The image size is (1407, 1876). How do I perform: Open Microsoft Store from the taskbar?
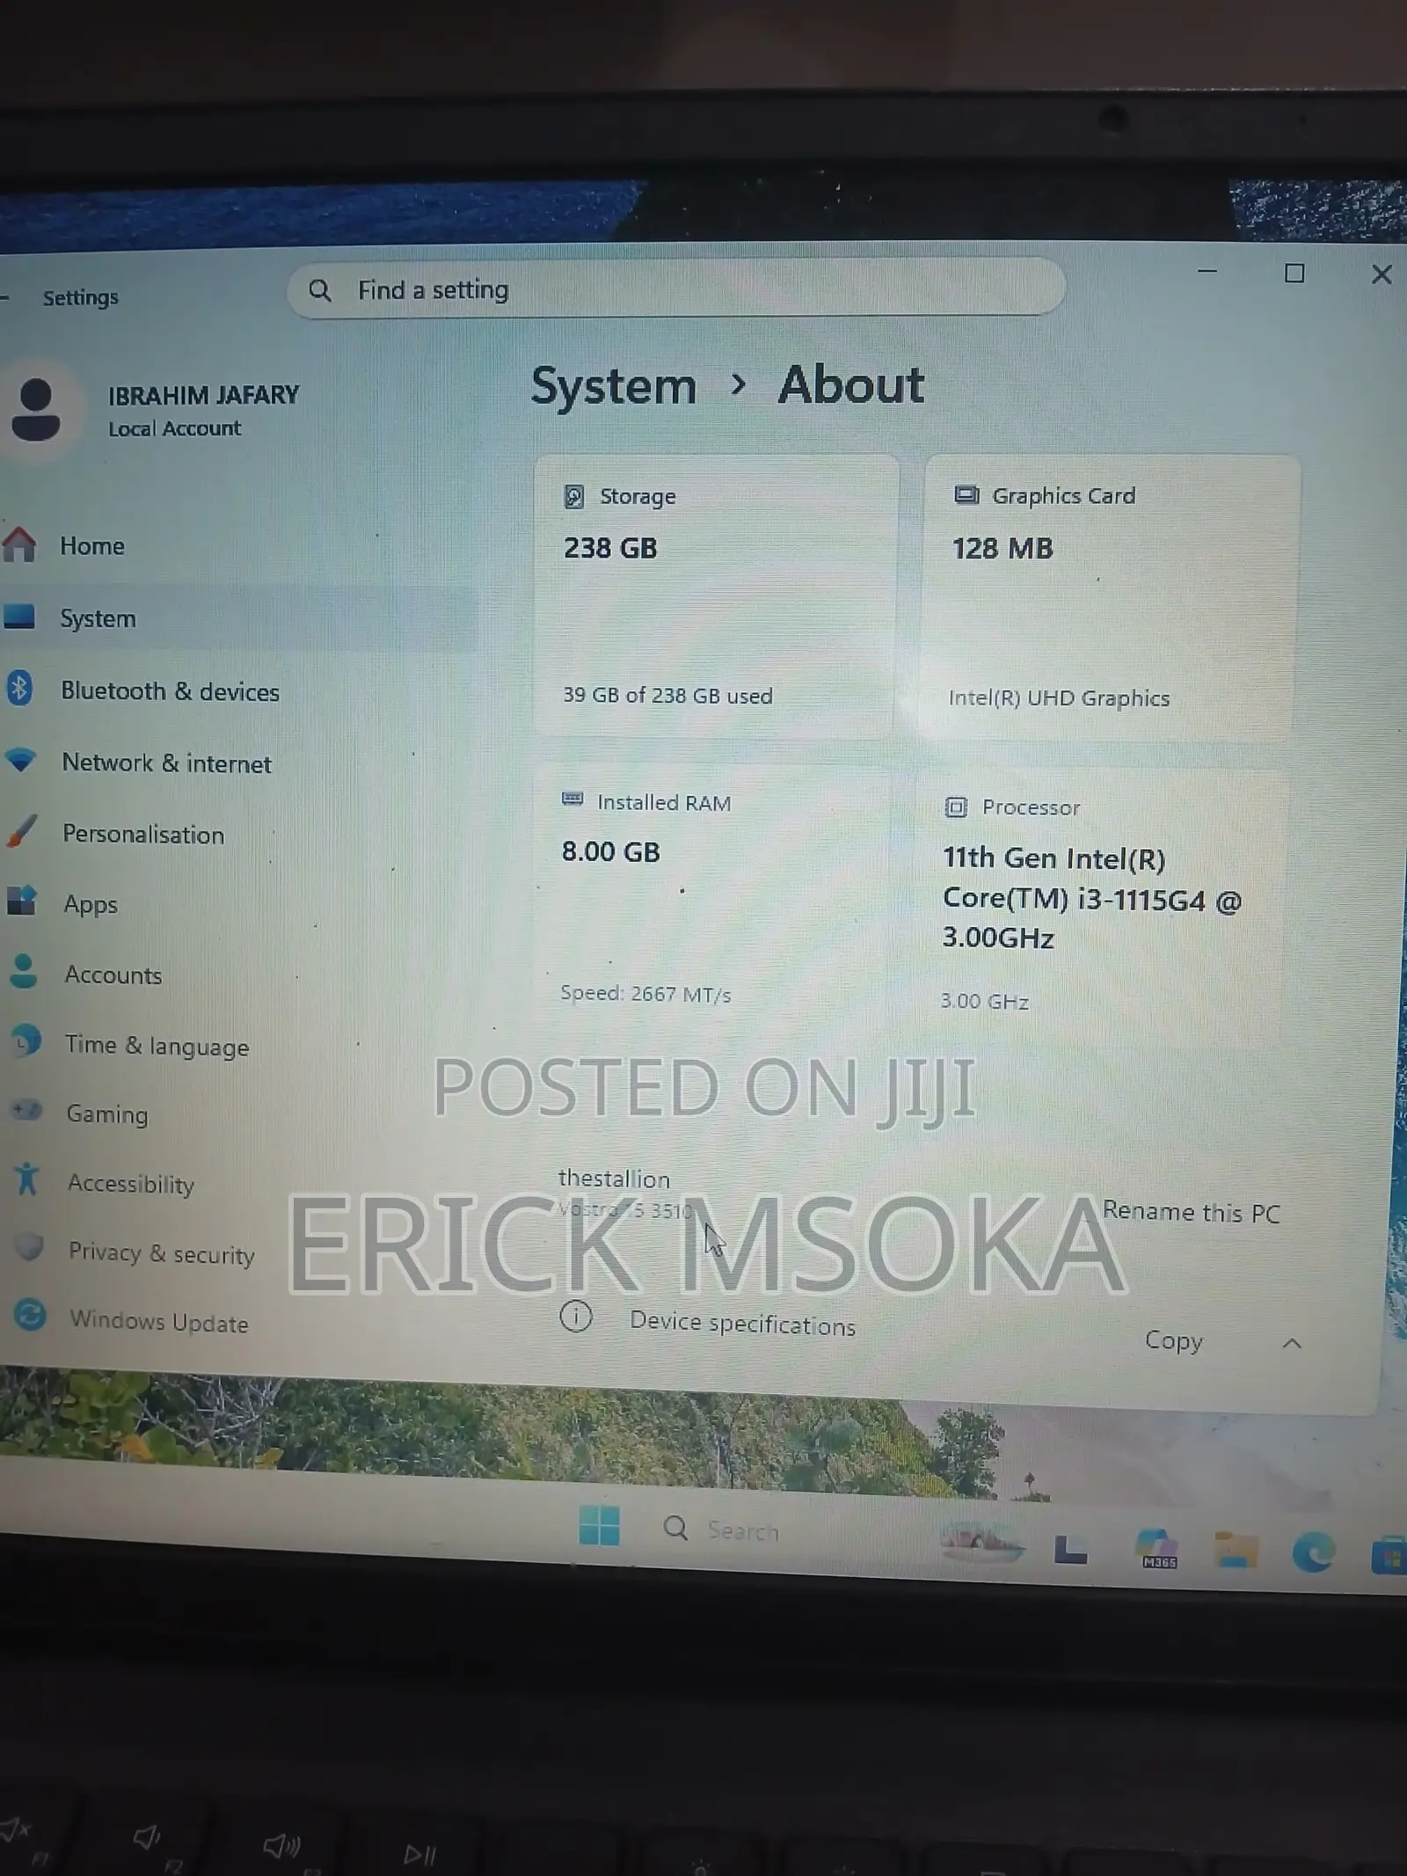pos(1389,1557)
